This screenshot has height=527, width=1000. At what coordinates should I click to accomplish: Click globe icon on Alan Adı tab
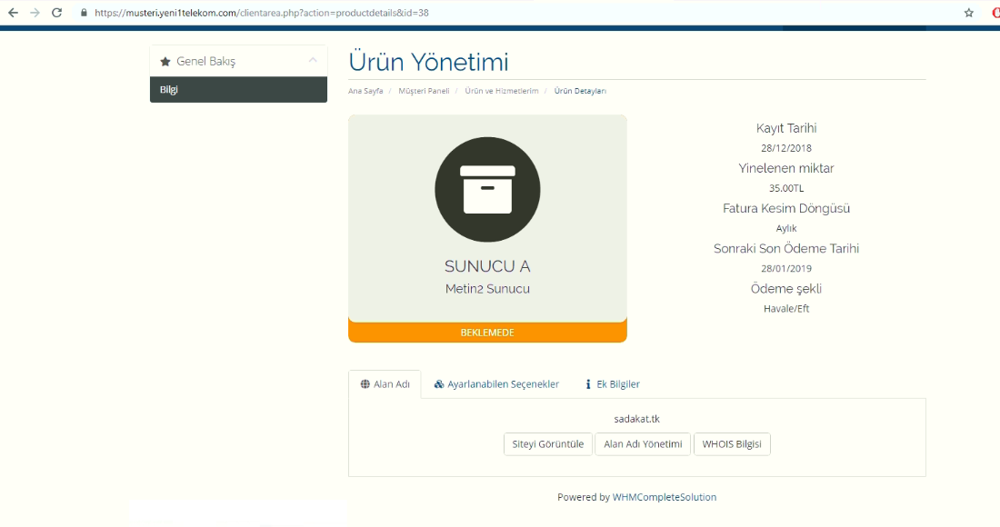pyautogui.click(x=365, y=384)
